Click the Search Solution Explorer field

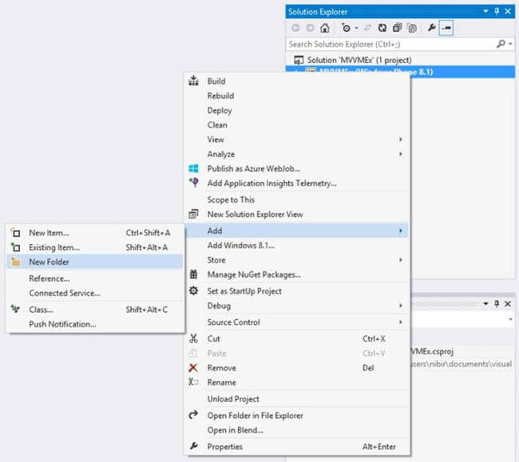390,44
